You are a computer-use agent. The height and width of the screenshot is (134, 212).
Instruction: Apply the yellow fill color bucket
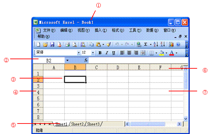[162, 53]
